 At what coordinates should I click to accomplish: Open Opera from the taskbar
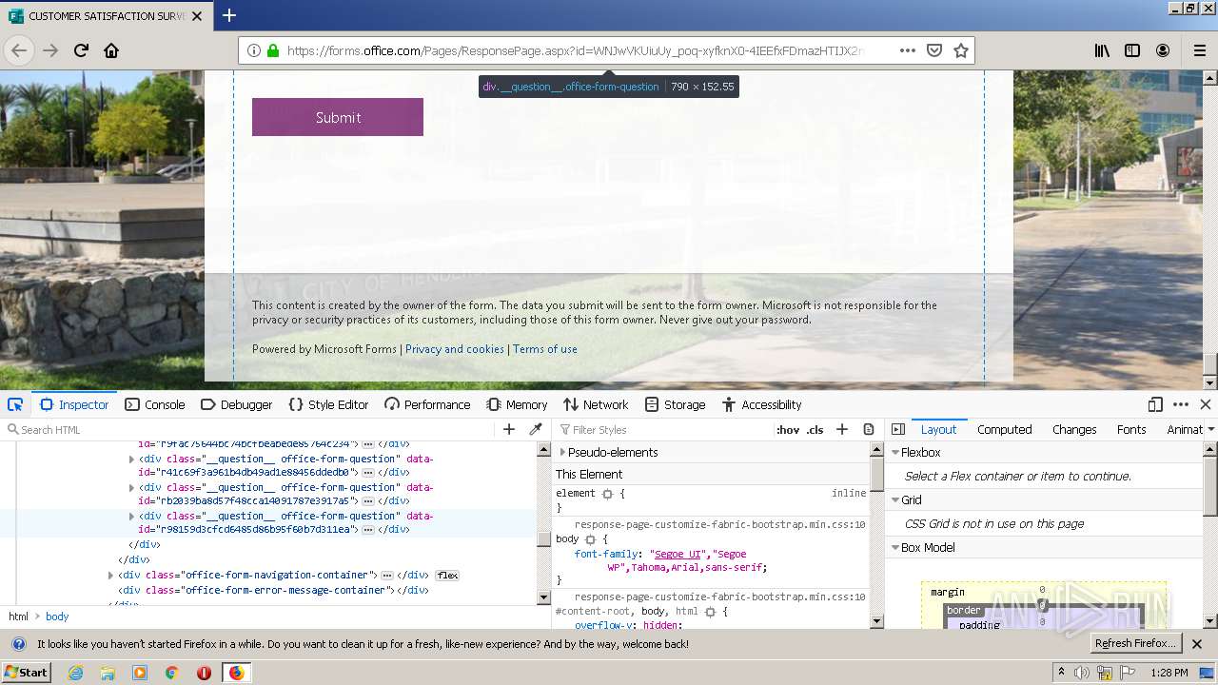[x=204, y=673]
